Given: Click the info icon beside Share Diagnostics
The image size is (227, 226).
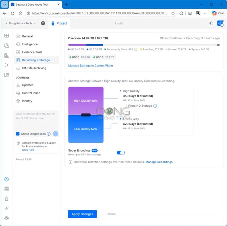Looking at the screenshot, I should point(49,134).
